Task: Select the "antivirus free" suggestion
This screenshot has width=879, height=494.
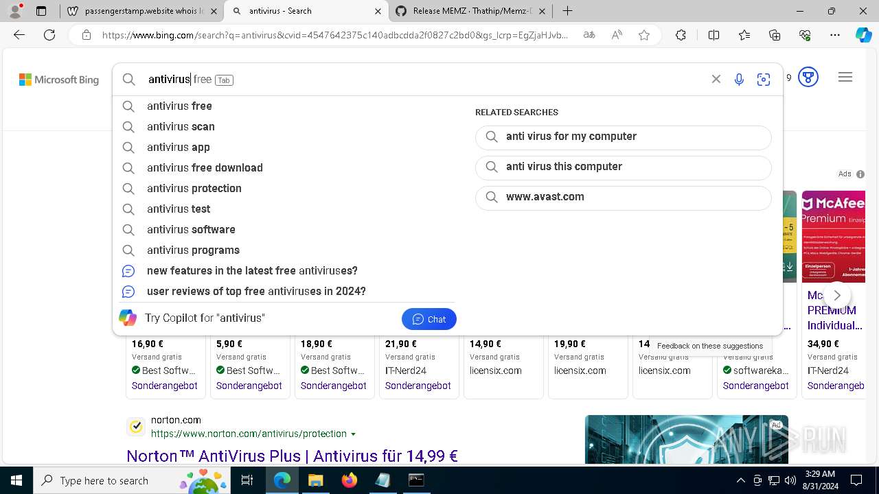Action: click(287, 106)
